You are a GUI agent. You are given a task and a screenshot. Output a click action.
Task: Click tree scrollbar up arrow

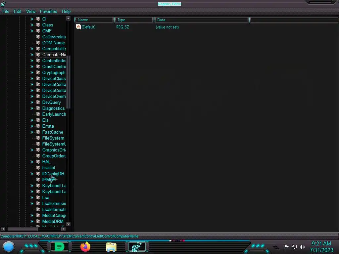[68, 19]
